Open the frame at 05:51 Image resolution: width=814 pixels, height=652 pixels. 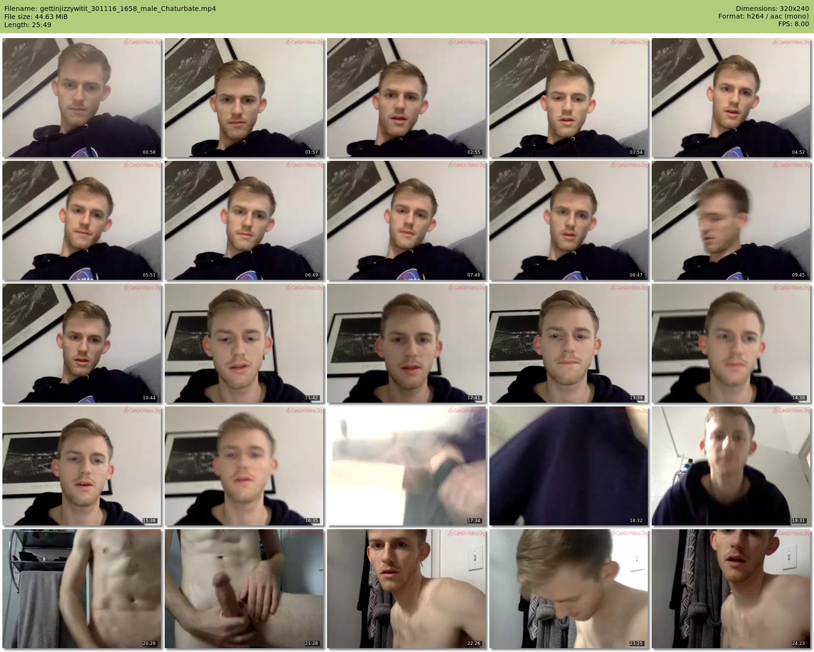[x=82, y=220]
